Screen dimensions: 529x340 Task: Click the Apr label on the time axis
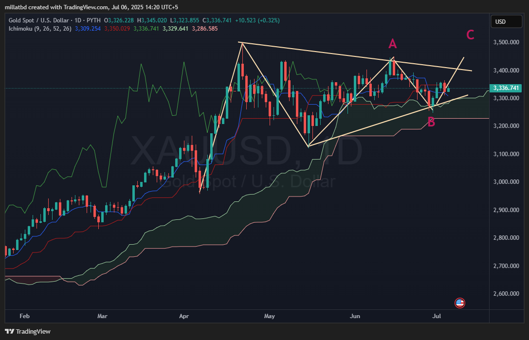point(184,316)
